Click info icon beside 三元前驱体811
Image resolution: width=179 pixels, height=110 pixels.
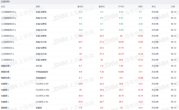[x=15, y=30]
